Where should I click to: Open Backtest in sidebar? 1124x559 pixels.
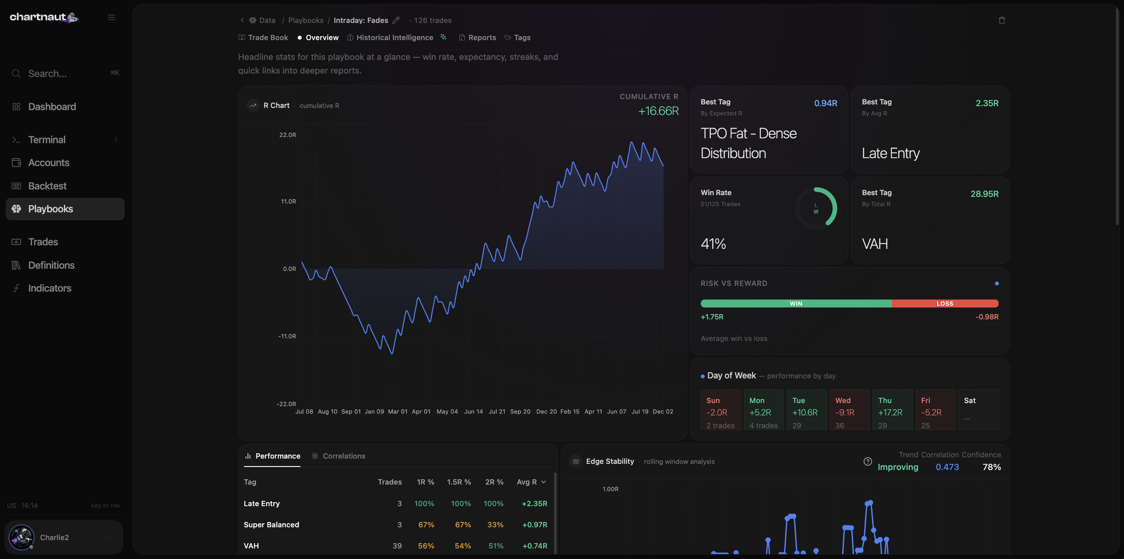[65, 186]
